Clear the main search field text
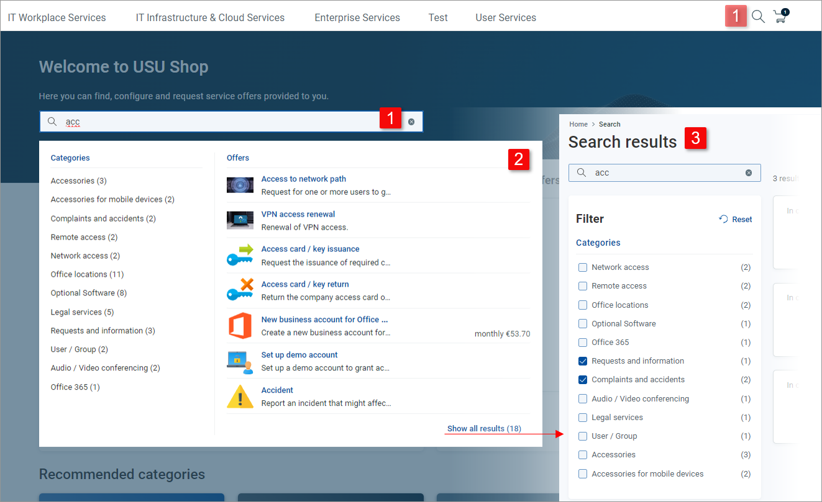The width and height of the screenshot is (822, 502). click(x=411, y=122)
